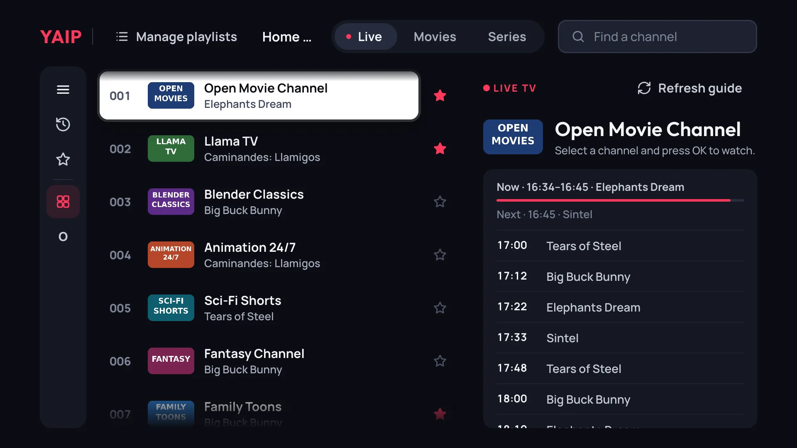797x448 pixels.
Task: Open the hamburger menu in sidebar
Action: [x=63, y=90]
